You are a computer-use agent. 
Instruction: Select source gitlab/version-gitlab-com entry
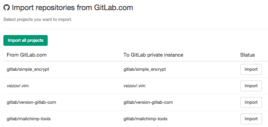(31, 102)
